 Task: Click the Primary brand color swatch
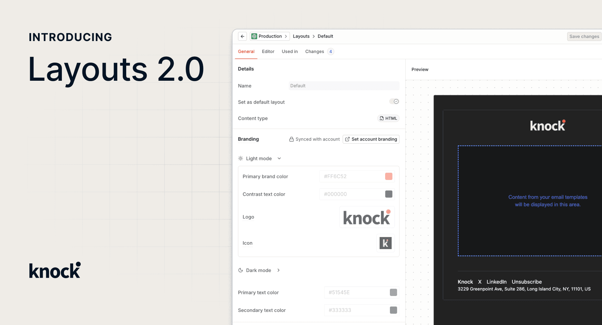[x=389, y=177]
